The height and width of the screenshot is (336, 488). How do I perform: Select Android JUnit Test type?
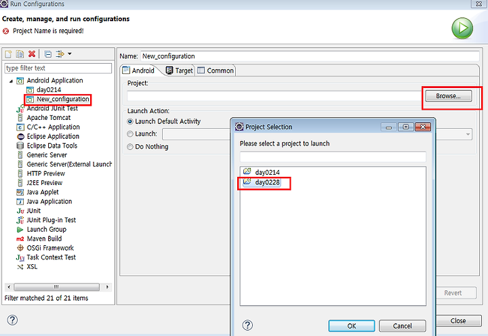(52, 108)
